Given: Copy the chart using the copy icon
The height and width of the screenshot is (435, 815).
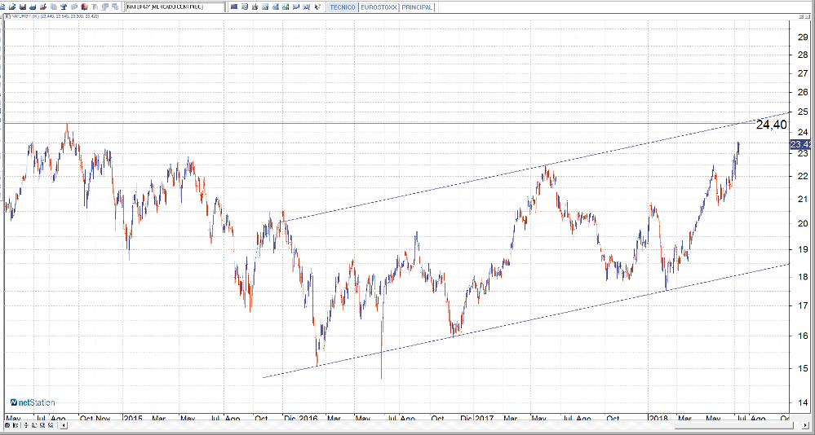Looking at the screenshot, I should pos(54,7).
